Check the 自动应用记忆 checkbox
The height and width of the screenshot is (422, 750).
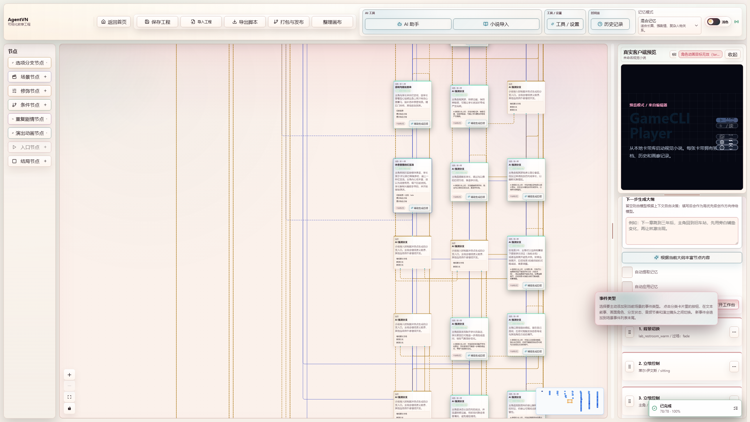(627, 287)
